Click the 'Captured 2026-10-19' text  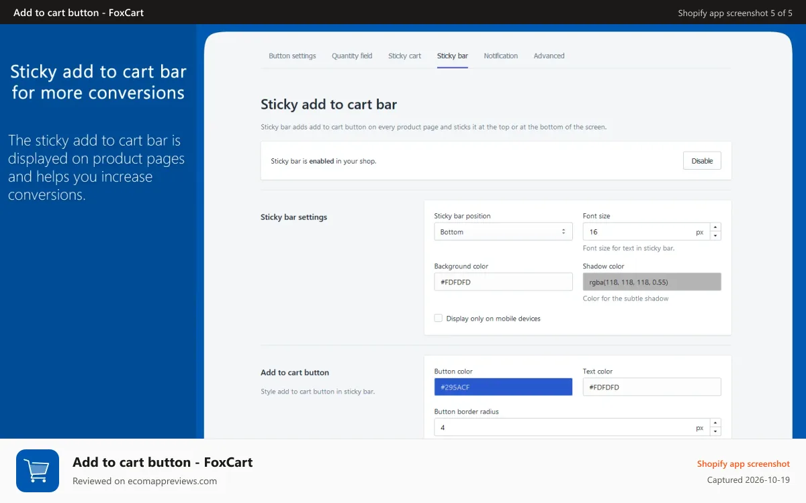coord(748,480)
